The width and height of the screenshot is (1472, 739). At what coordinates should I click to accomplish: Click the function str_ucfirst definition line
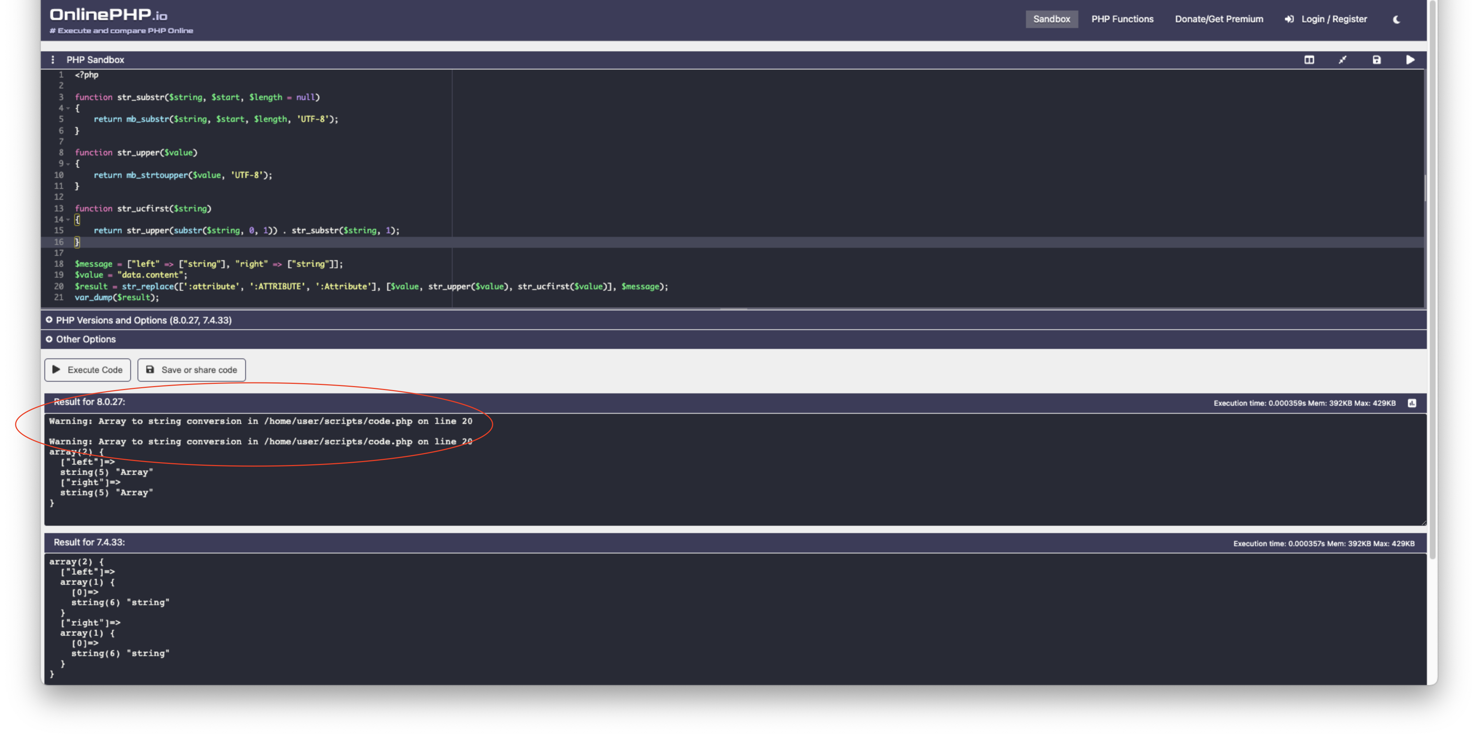pos(143,208)
